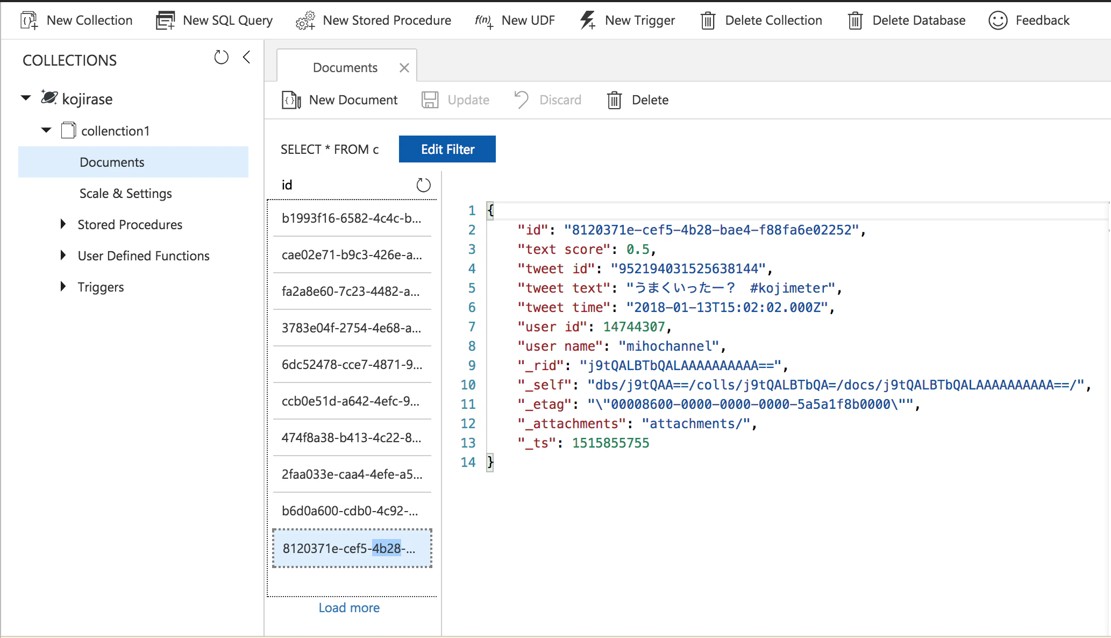Click New SQL Query label
Screen dimensions: 1111x638
(227, 20)
